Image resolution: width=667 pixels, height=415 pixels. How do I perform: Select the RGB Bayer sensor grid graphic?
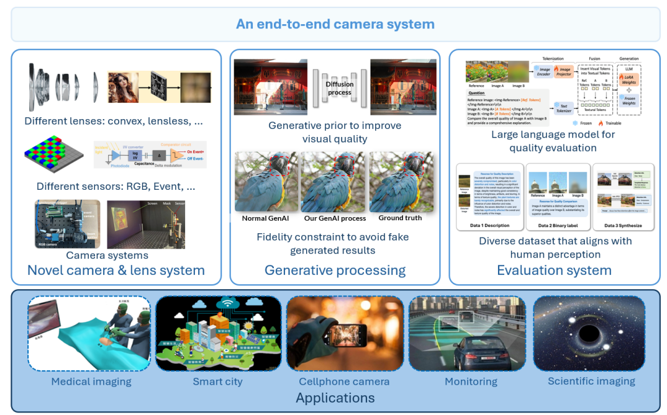pyautogui.click(x=54, y=154)
